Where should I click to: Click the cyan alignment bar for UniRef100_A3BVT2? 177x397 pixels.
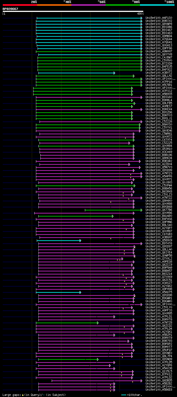tap(77, 73)
